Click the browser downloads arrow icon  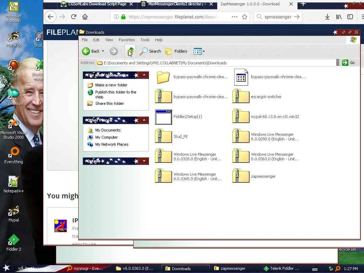point(327,17)
